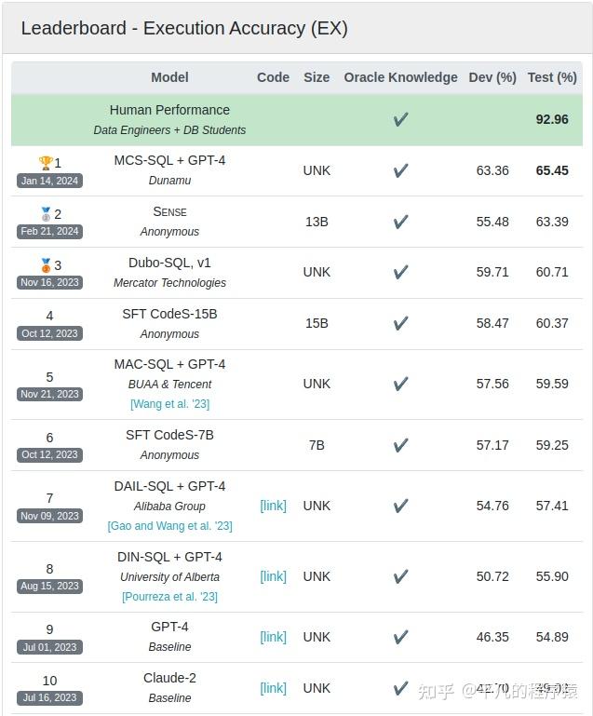Open the Claude-2 Baseline code [link]

pos(273,688)
